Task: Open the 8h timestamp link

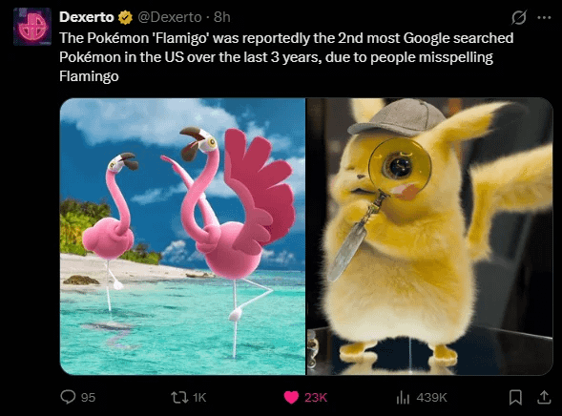Action: 222,17
